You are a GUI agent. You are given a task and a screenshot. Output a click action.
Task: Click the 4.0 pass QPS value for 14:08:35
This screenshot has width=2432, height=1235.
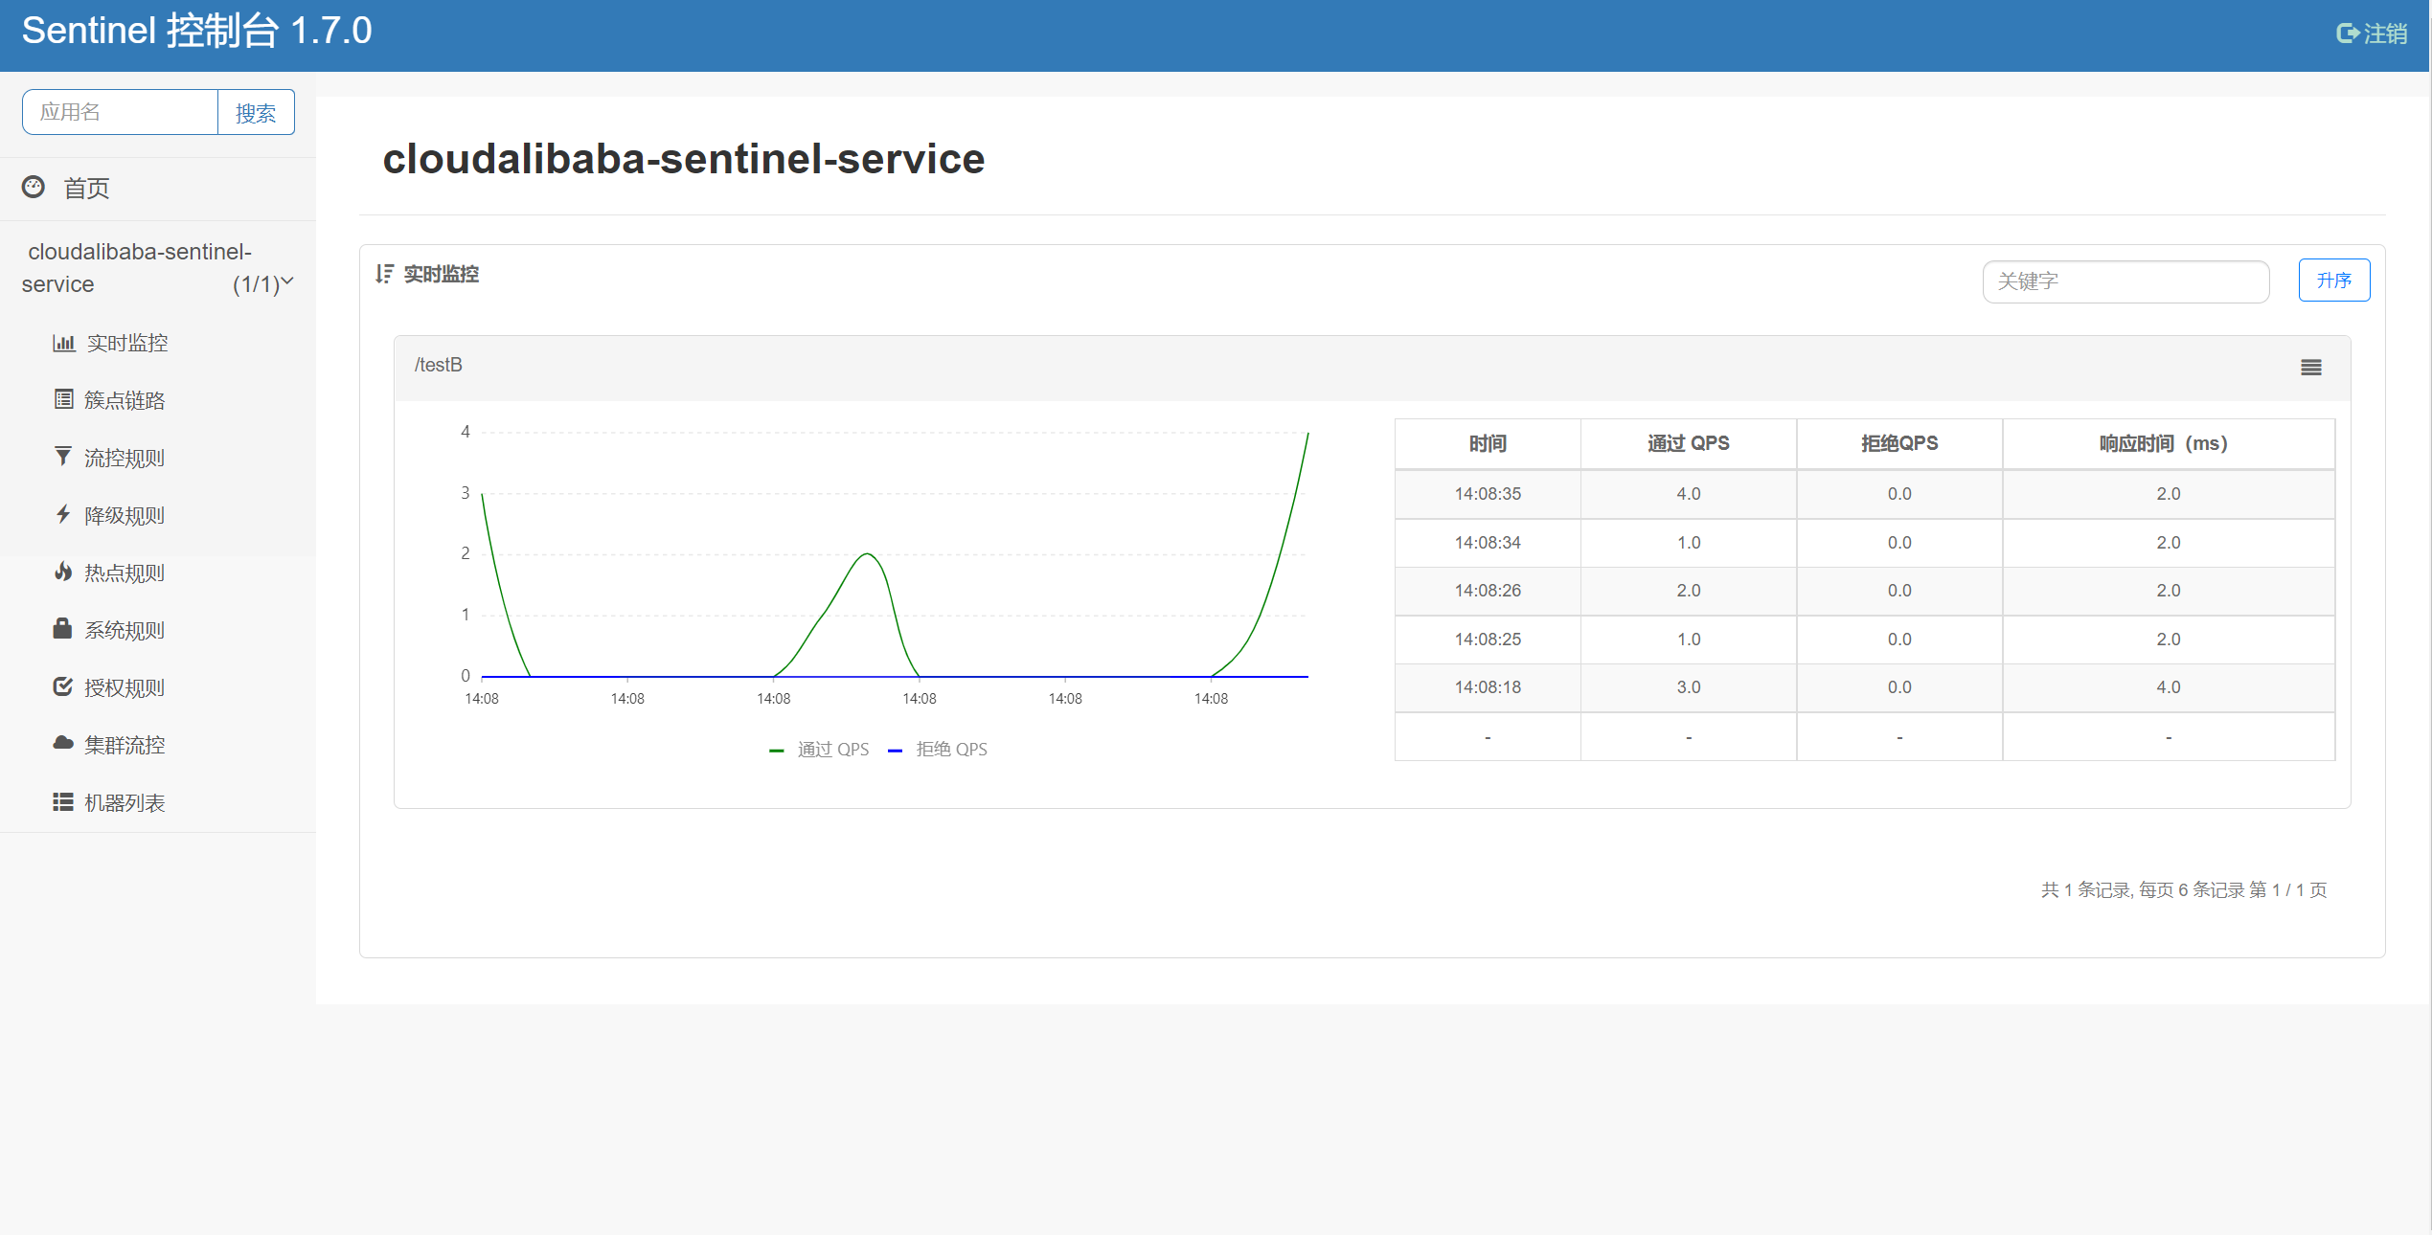(1688, 494)
